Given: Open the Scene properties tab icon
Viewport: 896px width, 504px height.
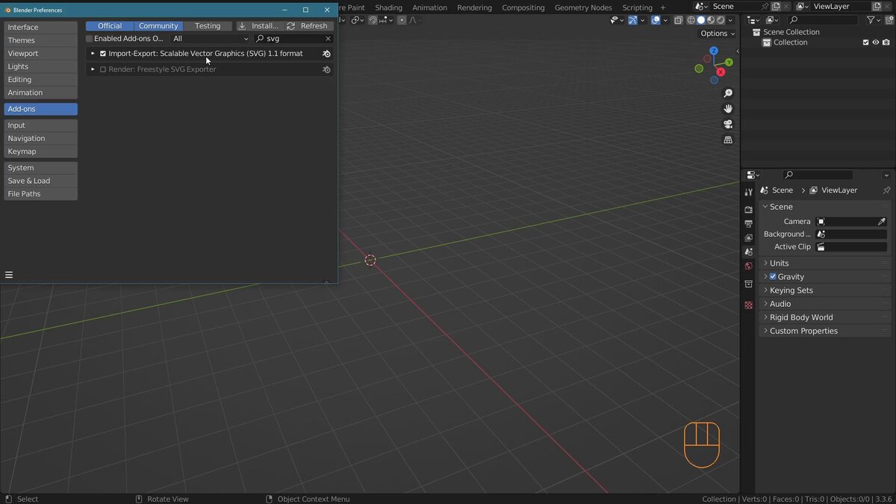Looking at the screenshot, I should click(x=749, y=252).
